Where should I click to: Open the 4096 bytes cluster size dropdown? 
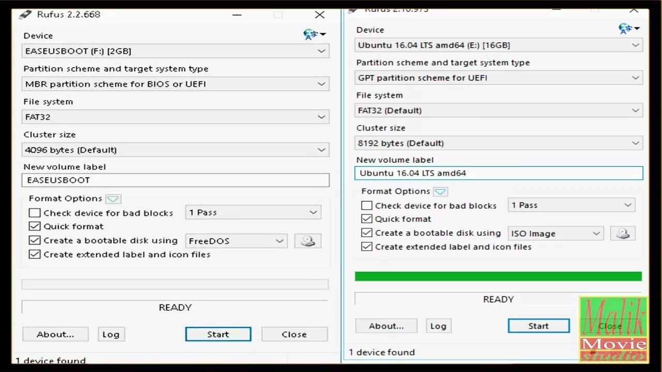click(x=175, y=150)
